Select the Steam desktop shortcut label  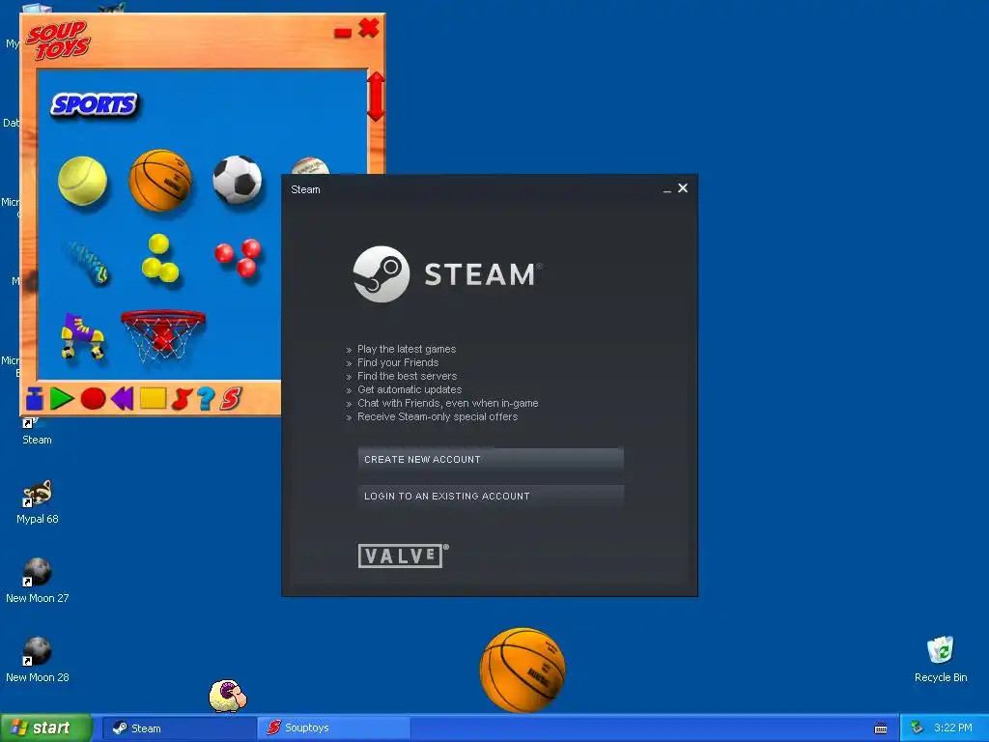[38, 440]
